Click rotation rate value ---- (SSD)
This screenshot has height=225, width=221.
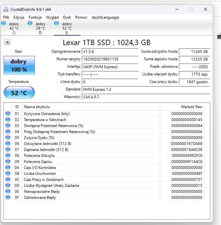[x=194, y=67]
